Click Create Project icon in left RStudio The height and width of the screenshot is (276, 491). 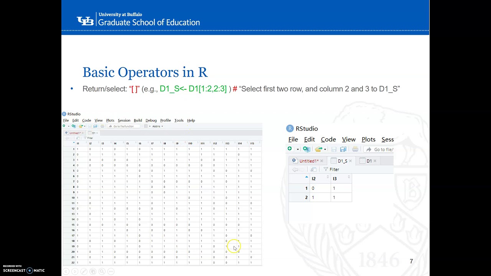tap(74, 126)
